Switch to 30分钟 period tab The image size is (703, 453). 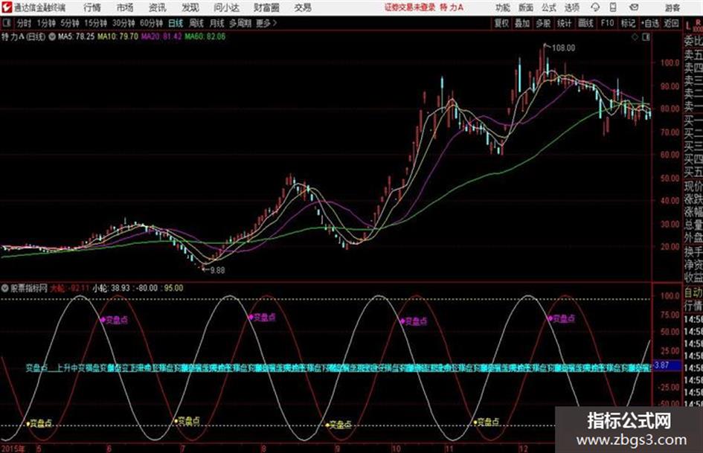tap(123, 23)
